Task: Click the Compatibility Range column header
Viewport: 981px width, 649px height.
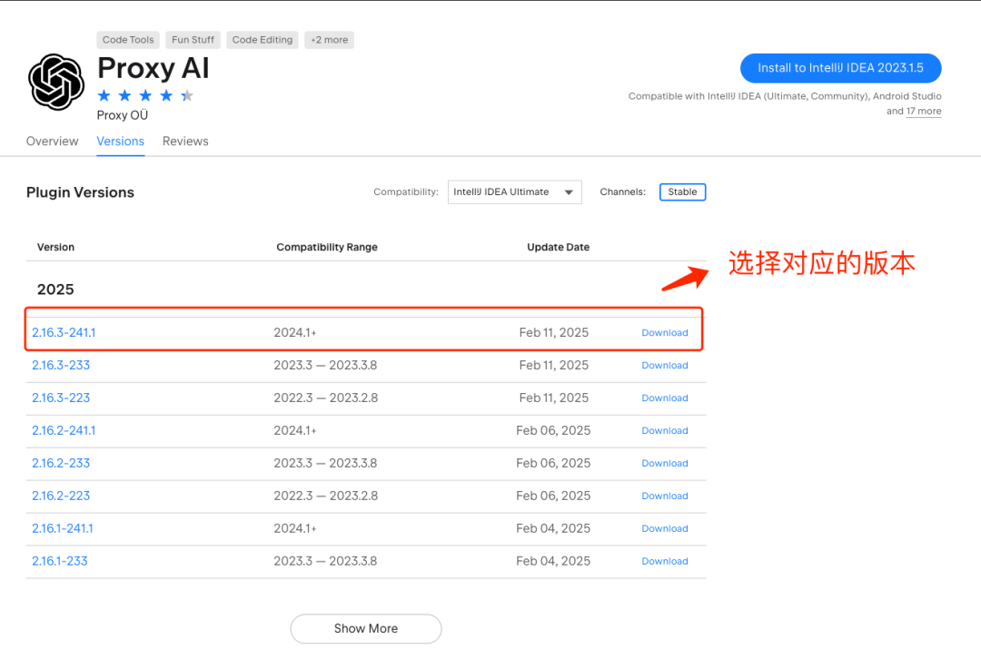Action: (x=327, y=247)
